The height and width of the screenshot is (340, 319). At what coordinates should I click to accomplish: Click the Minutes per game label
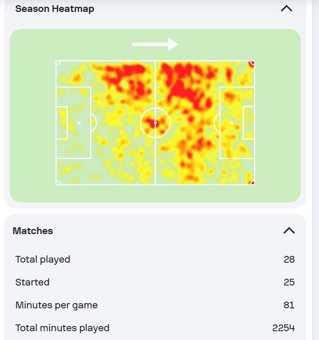click(x=57, y=305)
